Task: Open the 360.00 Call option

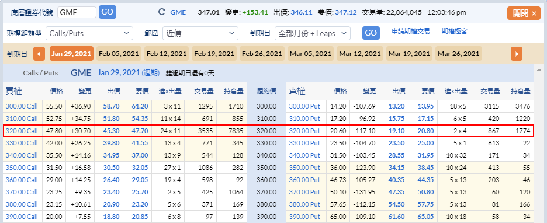Action: coord(22,180)
